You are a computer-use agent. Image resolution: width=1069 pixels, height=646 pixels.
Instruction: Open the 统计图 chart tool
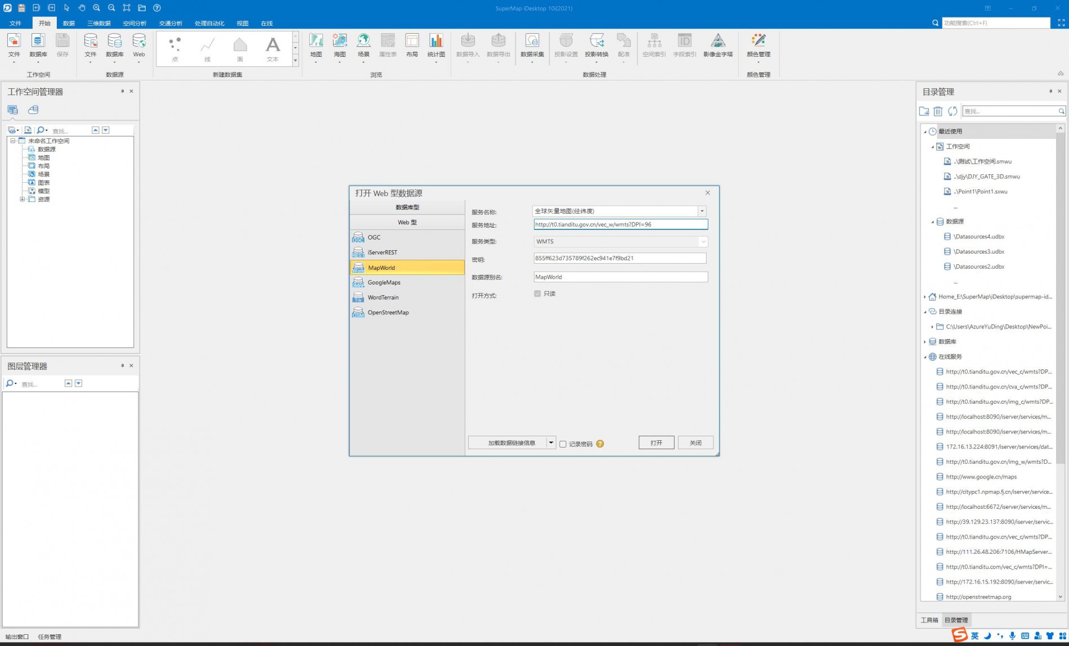(436, 46)
